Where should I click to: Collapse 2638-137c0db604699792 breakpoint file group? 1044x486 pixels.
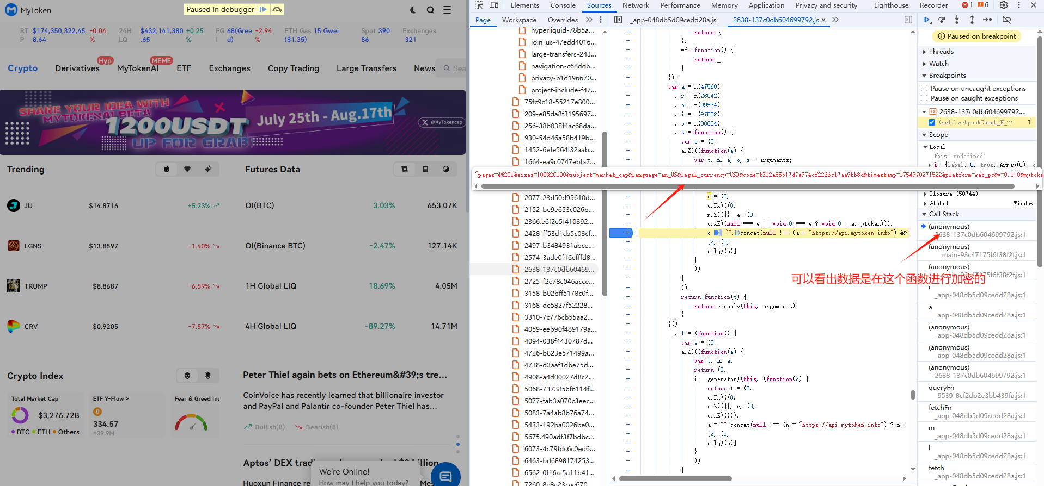(x=924, y=111)
